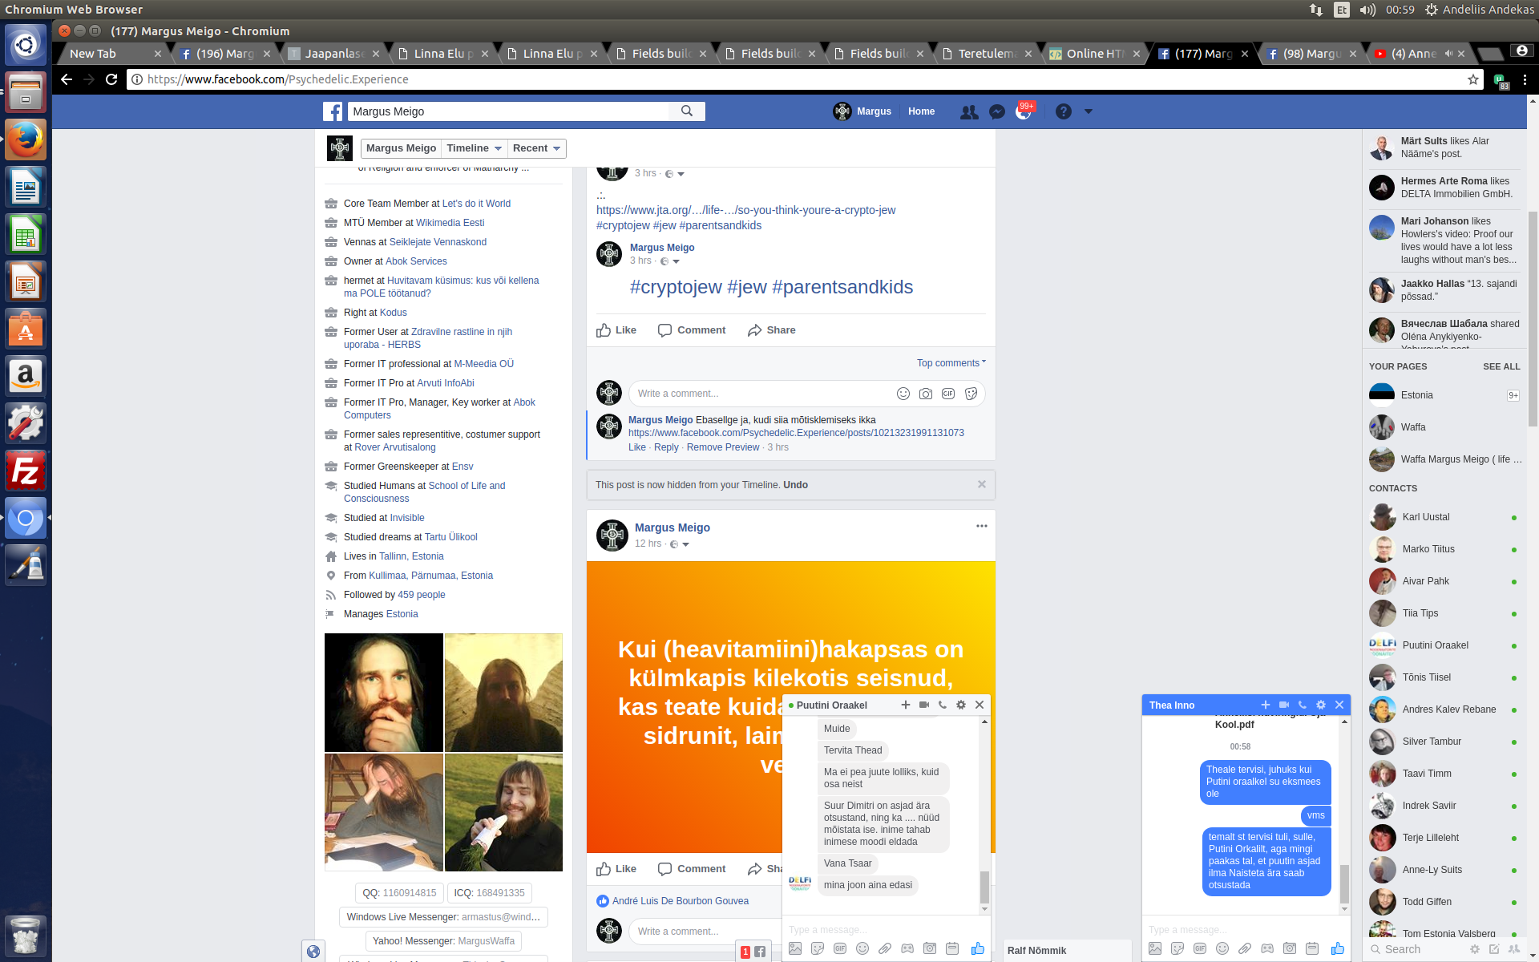
Task: Share the #cryptojew post
Action: [771, 330]
